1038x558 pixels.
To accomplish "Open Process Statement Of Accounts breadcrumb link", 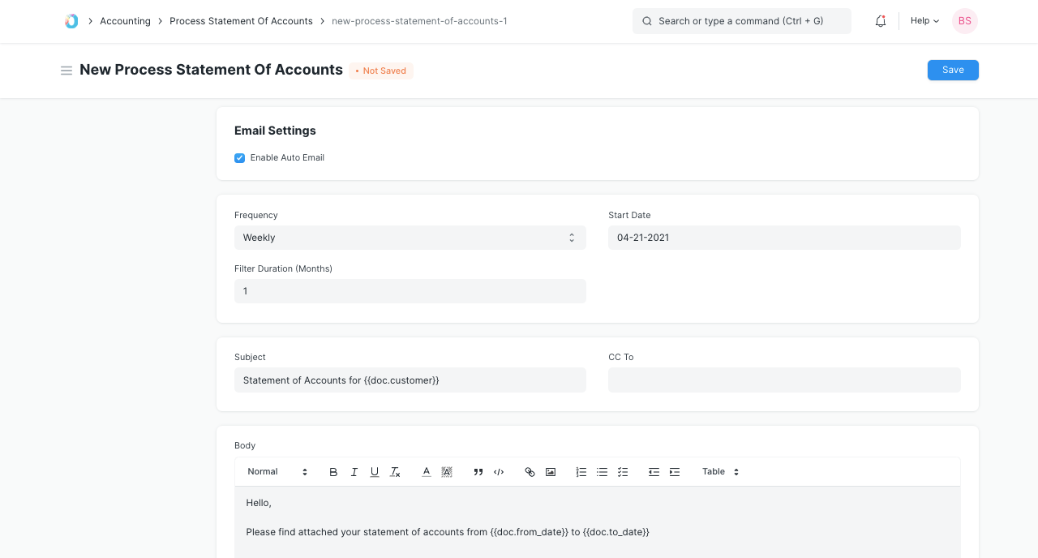I will pyautogui.click(x=241, y=21).
